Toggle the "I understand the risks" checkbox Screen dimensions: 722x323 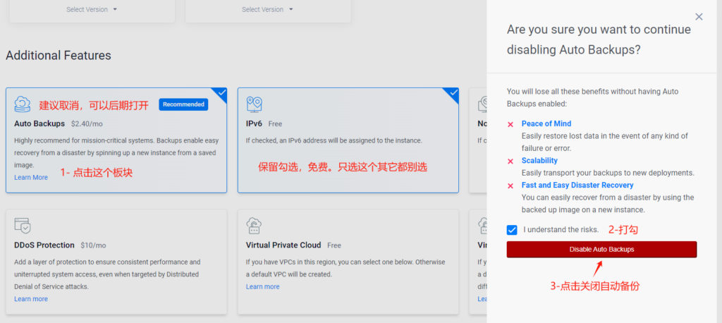point(512,230)
